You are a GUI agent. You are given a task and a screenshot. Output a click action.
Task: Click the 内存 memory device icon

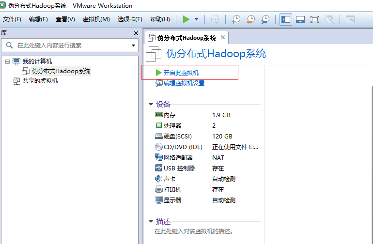[159, 115]
